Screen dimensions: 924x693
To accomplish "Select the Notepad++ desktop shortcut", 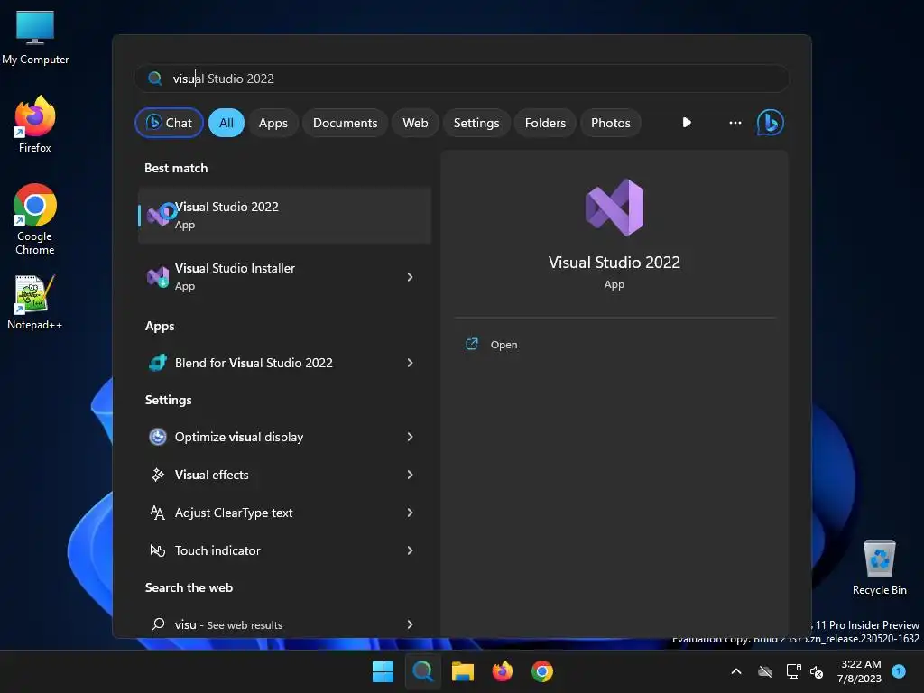I will [35, 301].
